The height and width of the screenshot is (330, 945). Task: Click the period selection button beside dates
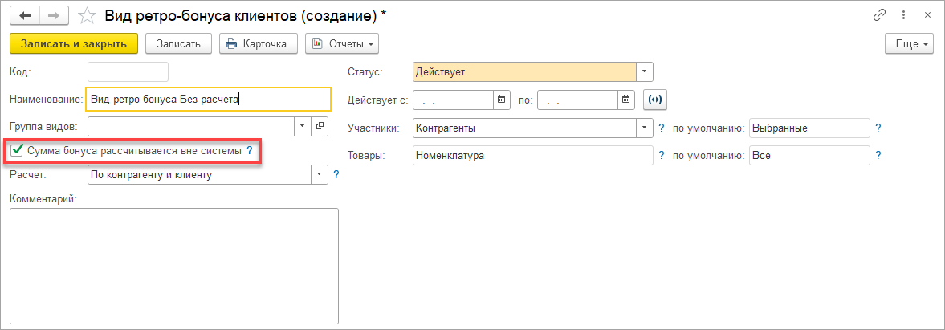click(x=656, y=100)
